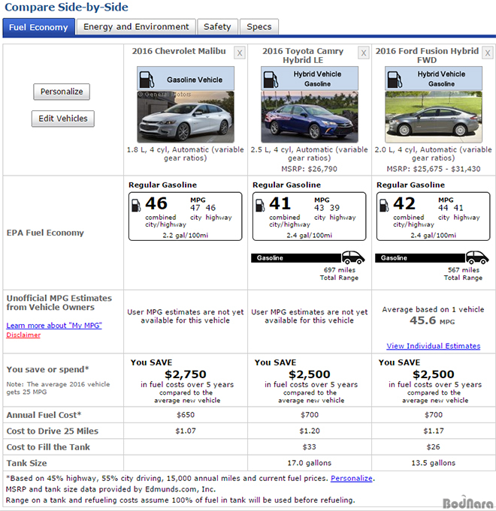Open the Learn more about "My MPG" link
Viewport: 496px width, 511px height.
54,325
